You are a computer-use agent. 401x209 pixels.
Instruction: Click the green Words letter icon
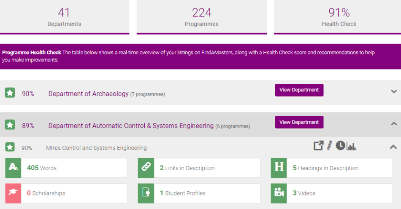coord(13,168)
